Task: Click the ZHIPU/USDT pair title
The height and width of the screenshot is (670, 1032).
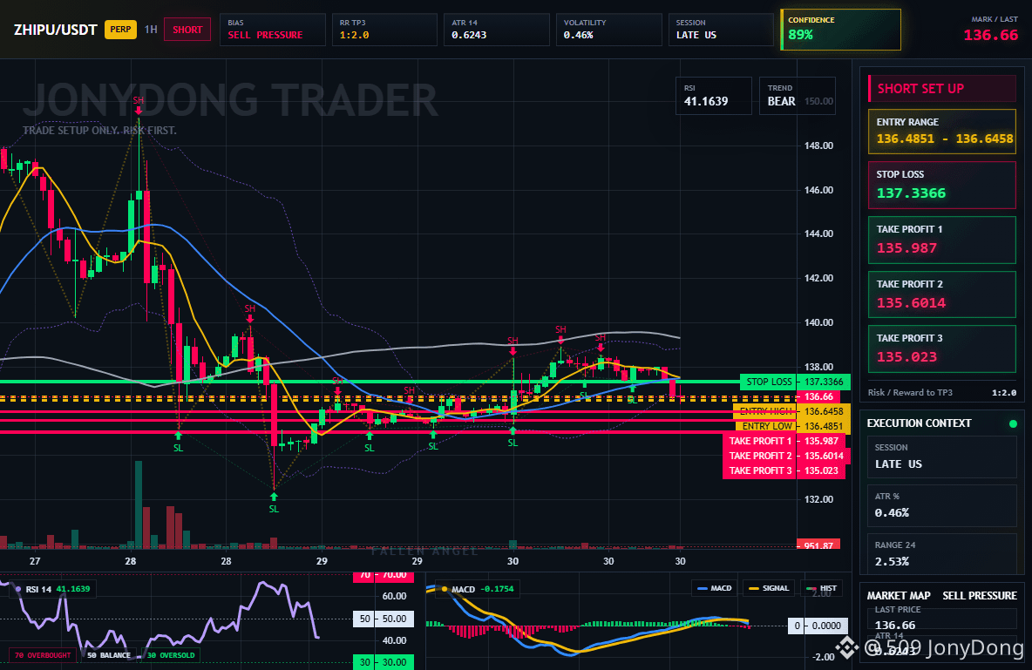Action: [x=55, y=30]
